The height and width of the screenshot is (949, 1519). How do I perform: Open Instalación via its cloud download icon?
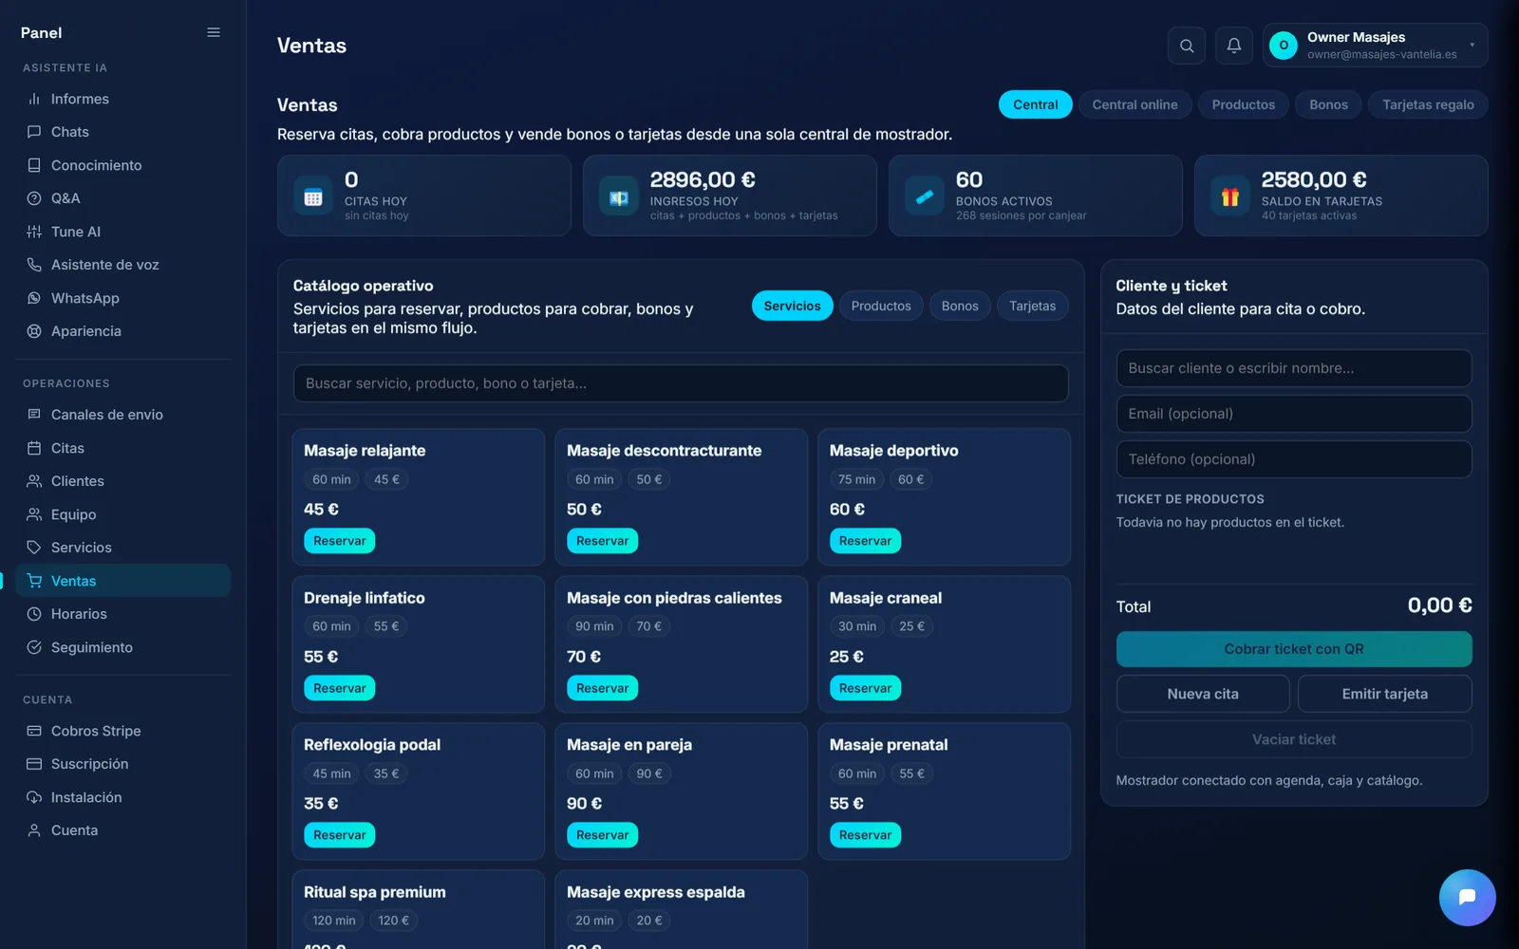[x=34, y=797]
